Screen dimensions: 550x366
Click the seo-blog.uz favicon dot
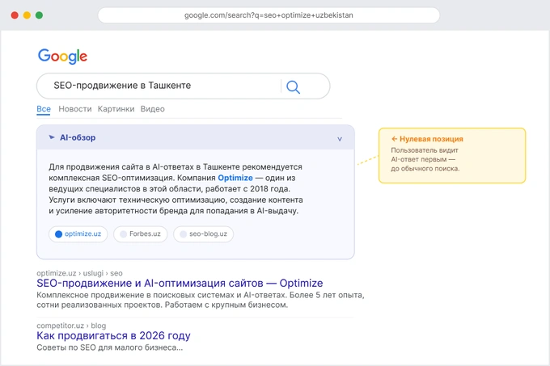point(183,234)
